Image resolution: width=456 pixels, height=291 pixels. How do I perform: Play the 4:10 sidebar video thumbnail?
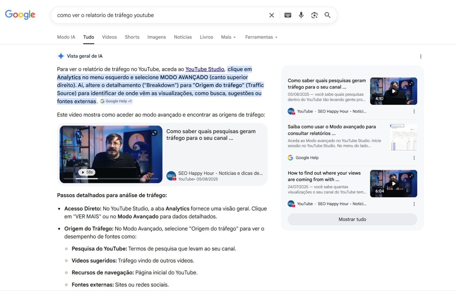click(393, 91)
